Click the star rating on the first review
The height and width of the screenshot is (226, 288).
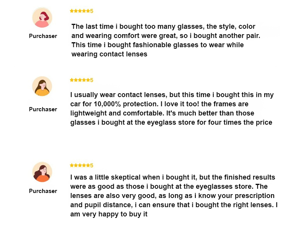pyautogui.click(x=80, y=11)
